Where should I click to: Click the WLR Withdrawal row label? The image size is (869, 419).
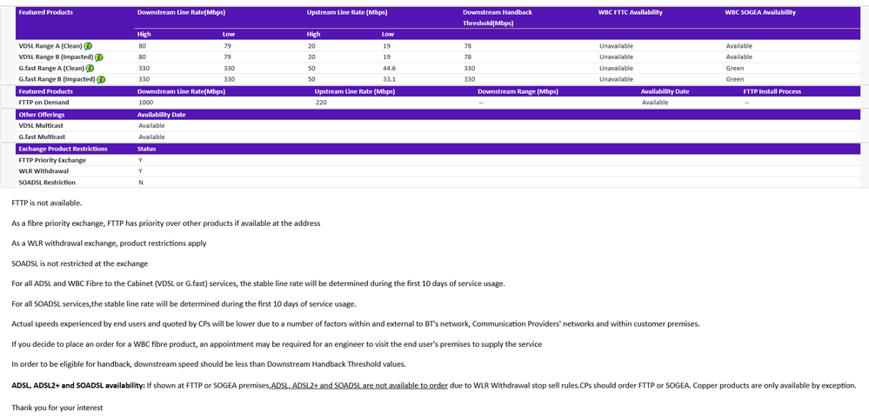pyautogui.click(x=43, y=171)
